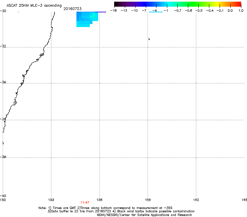Click the -0.6 colorbar tick label
Image resolution: width=247 pixels, height=217 pixels.
coord(188,11)
